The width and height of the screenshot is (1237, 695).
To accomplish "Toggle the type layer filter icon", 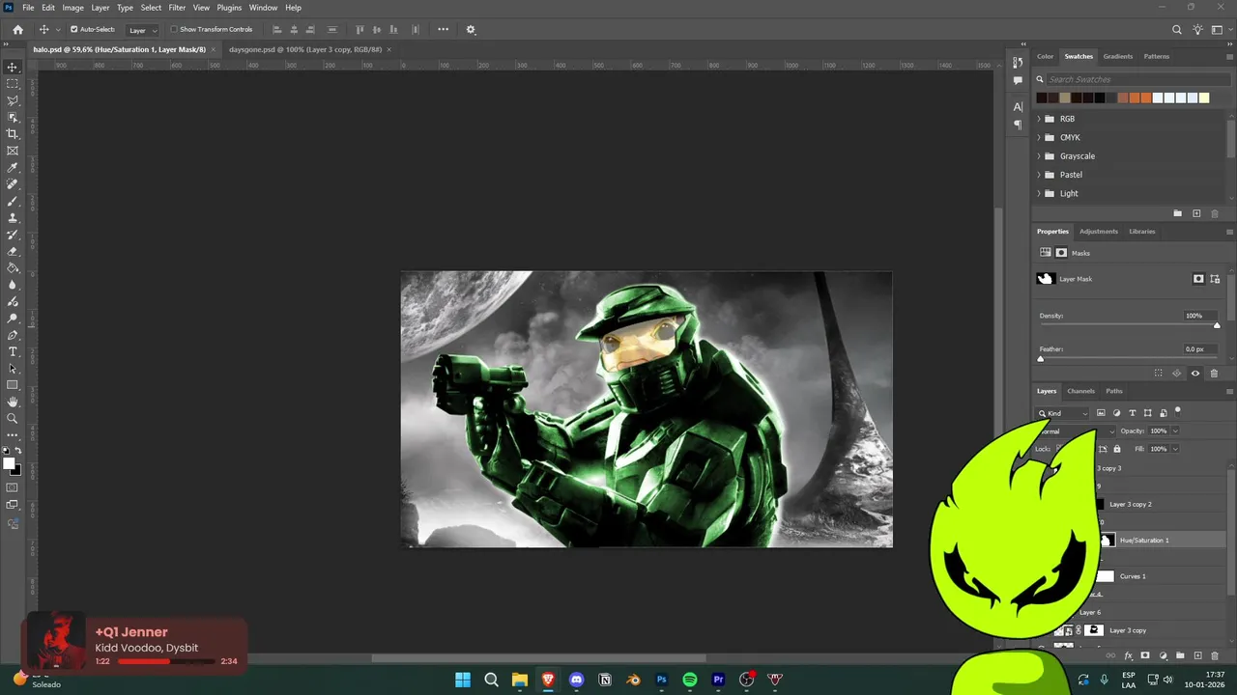I will 1133,413.
